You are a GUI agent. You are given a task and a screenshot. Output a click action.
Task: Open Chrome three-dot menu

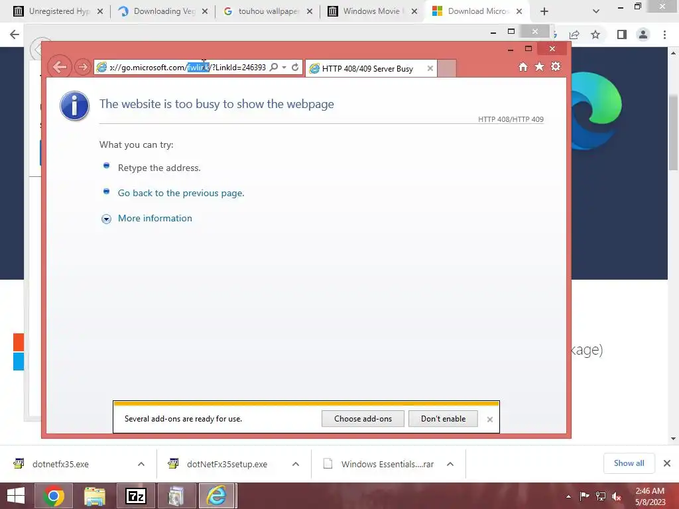[664, 34]
